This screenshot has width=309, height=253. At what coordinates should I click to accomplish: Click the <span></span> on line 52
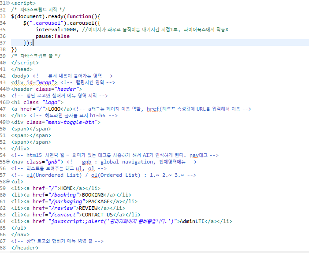coord(31,142)
